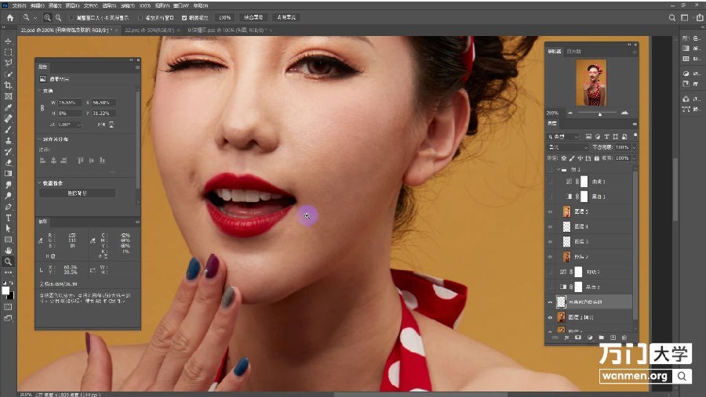The width and height of the screenshot is (706, 397).
Task: Switch to the 22.png document tab
Action: pos(149,30)
